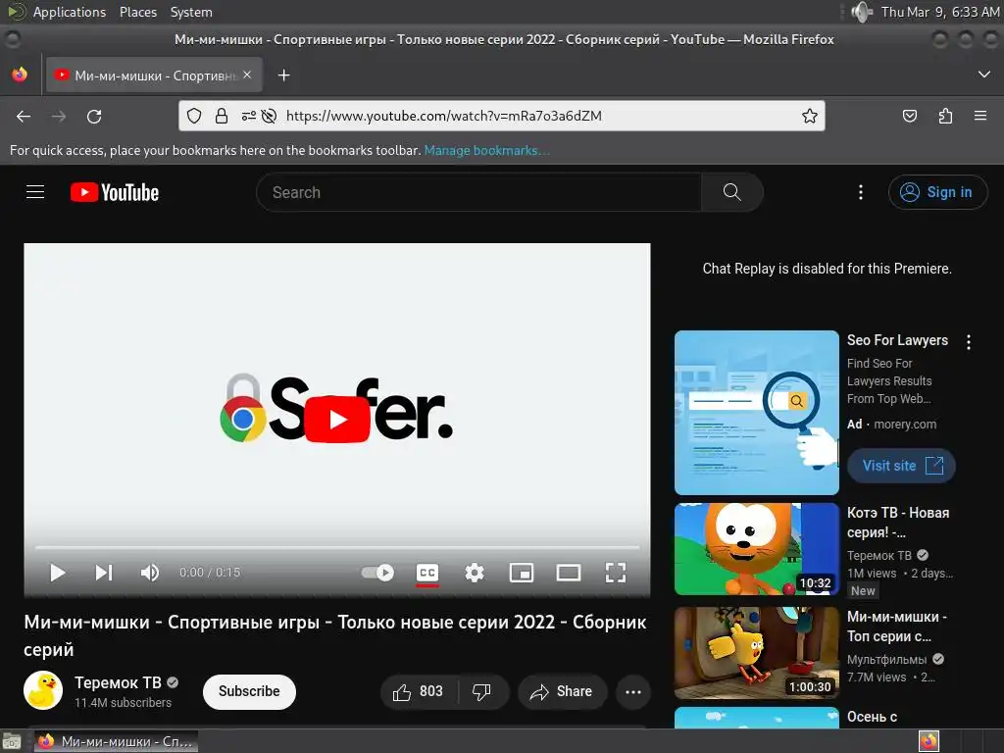Go back with browser back arrow
Viewport: 1004px width, 753px height.
[24, 117]
